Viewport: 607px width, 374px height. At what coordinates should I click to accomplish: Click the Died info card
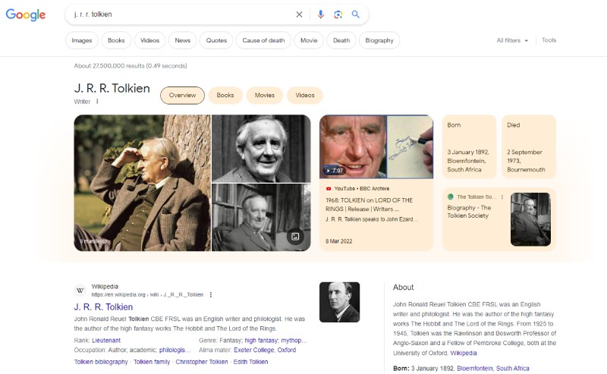pyautogui.click(x=529, y=146)
